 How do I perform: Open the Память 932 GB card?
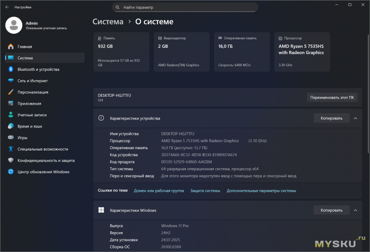(121, 52)
